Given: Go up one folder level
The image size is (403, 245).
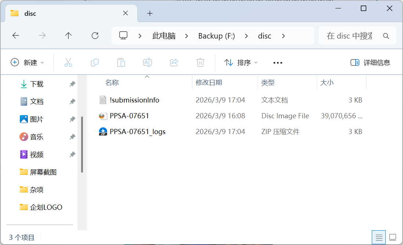Looking at the screenshot, I should pos(68,36).
